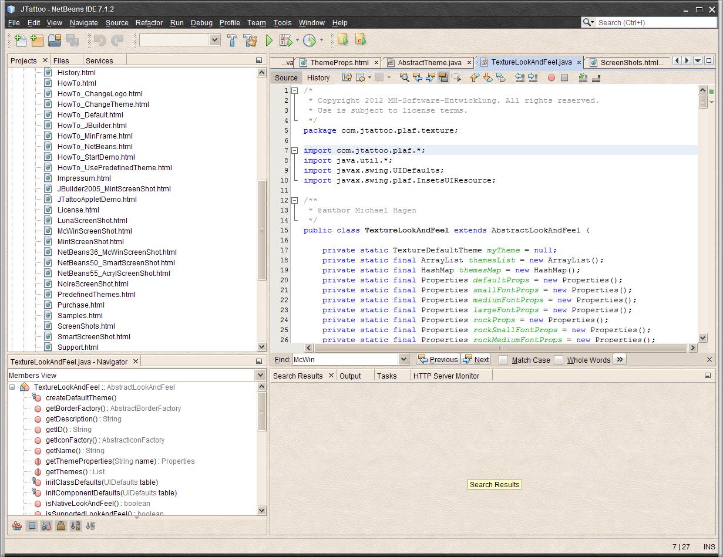Image resolution: width=723 pixels, height=557 pixels.
Task: Enable the Whole Words checkbox
Action: point(559,360)
